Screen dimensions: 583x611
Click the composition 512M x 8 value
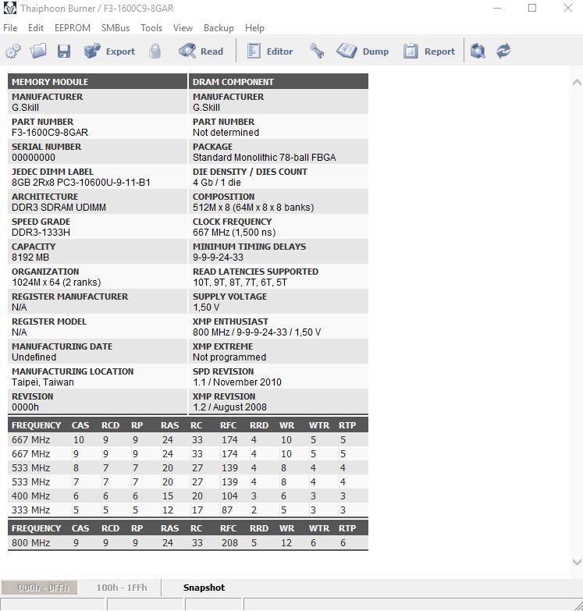coord(254,208)
